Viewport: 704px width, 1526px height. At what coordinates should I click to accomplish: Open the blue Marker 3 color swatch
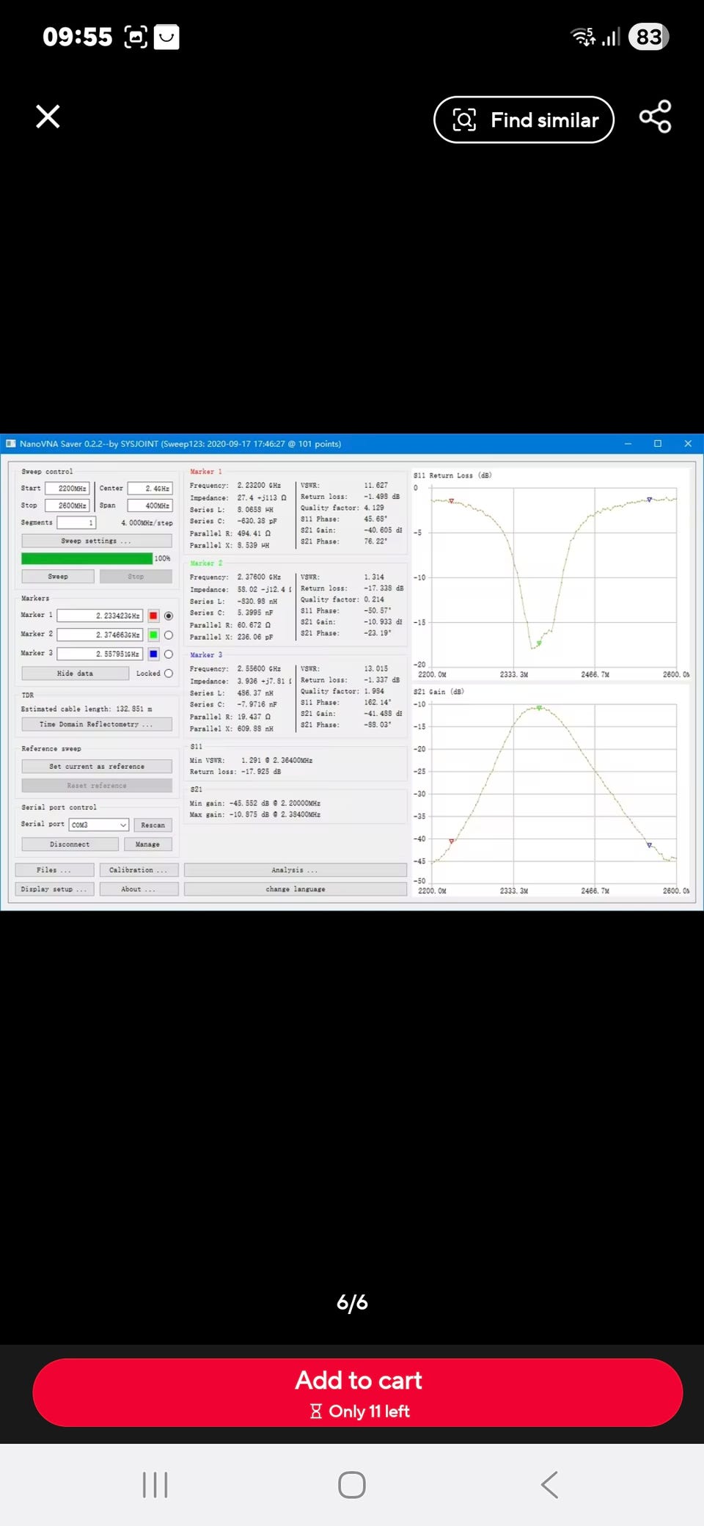[x=153, y=654]
